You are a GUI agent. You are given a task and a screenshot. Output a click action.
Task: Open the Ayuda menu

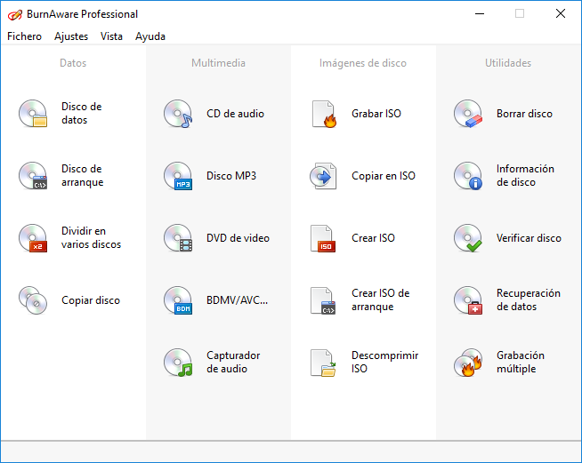150,36
